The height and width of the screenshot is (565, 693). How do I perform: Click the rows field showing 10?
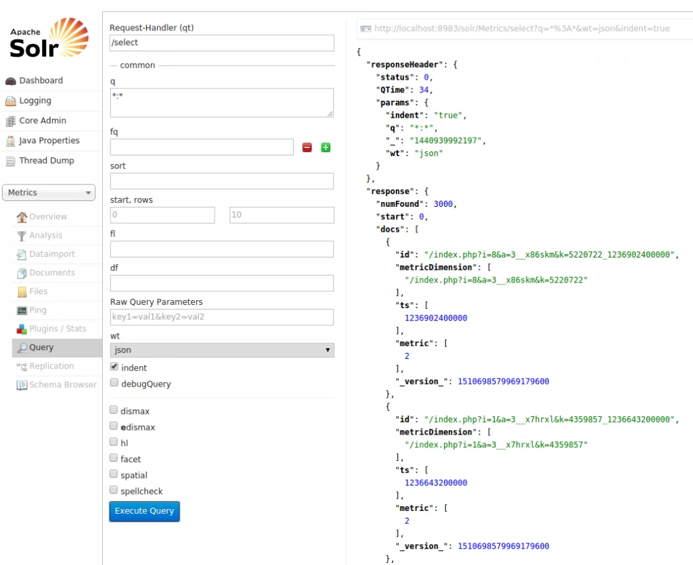click(282, 215)
